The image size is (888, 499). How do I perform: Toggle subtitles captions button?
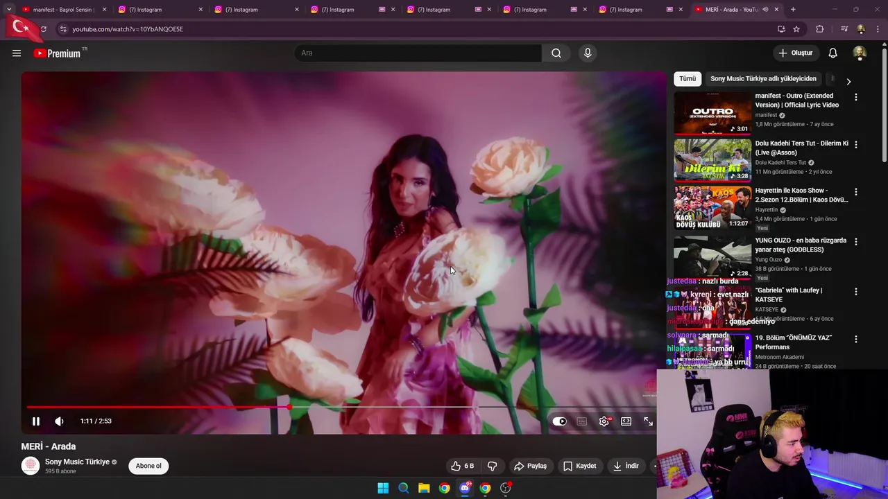[582, 421]
